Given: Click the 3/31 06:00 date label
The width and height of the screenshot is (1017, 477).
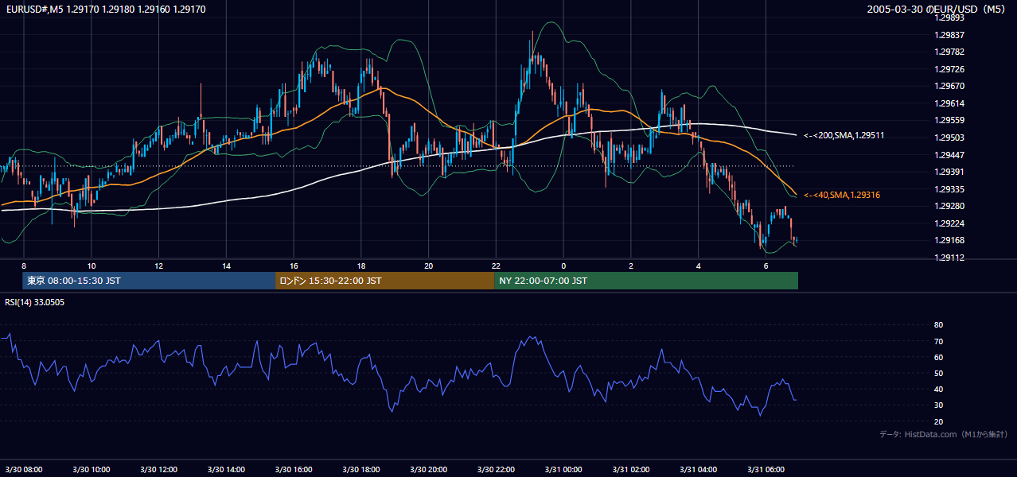Looking at the screenshot, I should 766,470.
